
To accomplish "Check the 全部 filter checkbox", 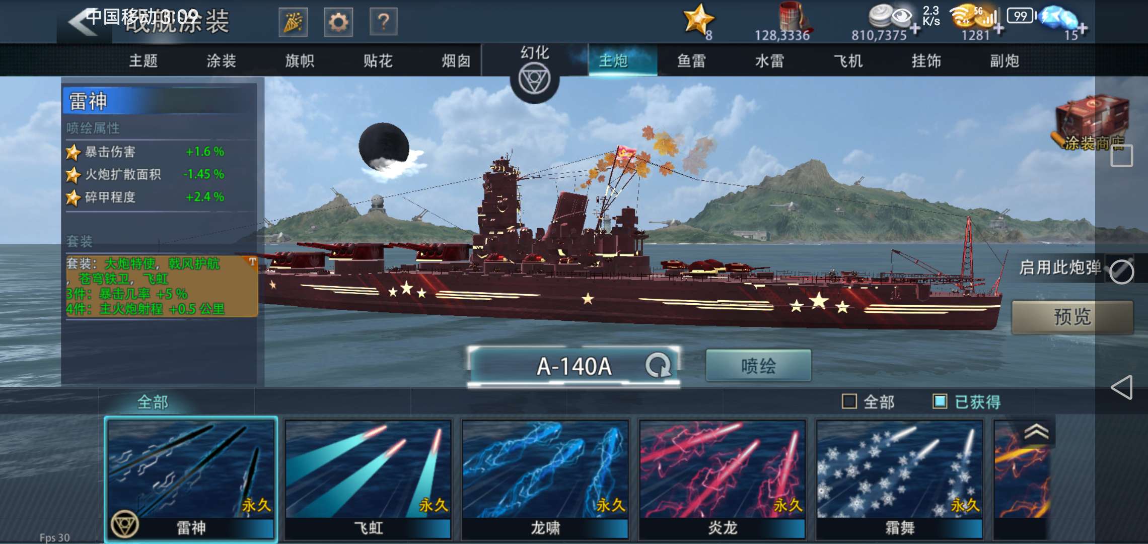I will click(x=849, y=401).
